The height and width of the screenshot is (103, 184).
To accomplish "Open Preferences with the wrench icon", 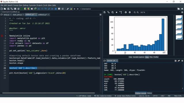I will point(68,9).
